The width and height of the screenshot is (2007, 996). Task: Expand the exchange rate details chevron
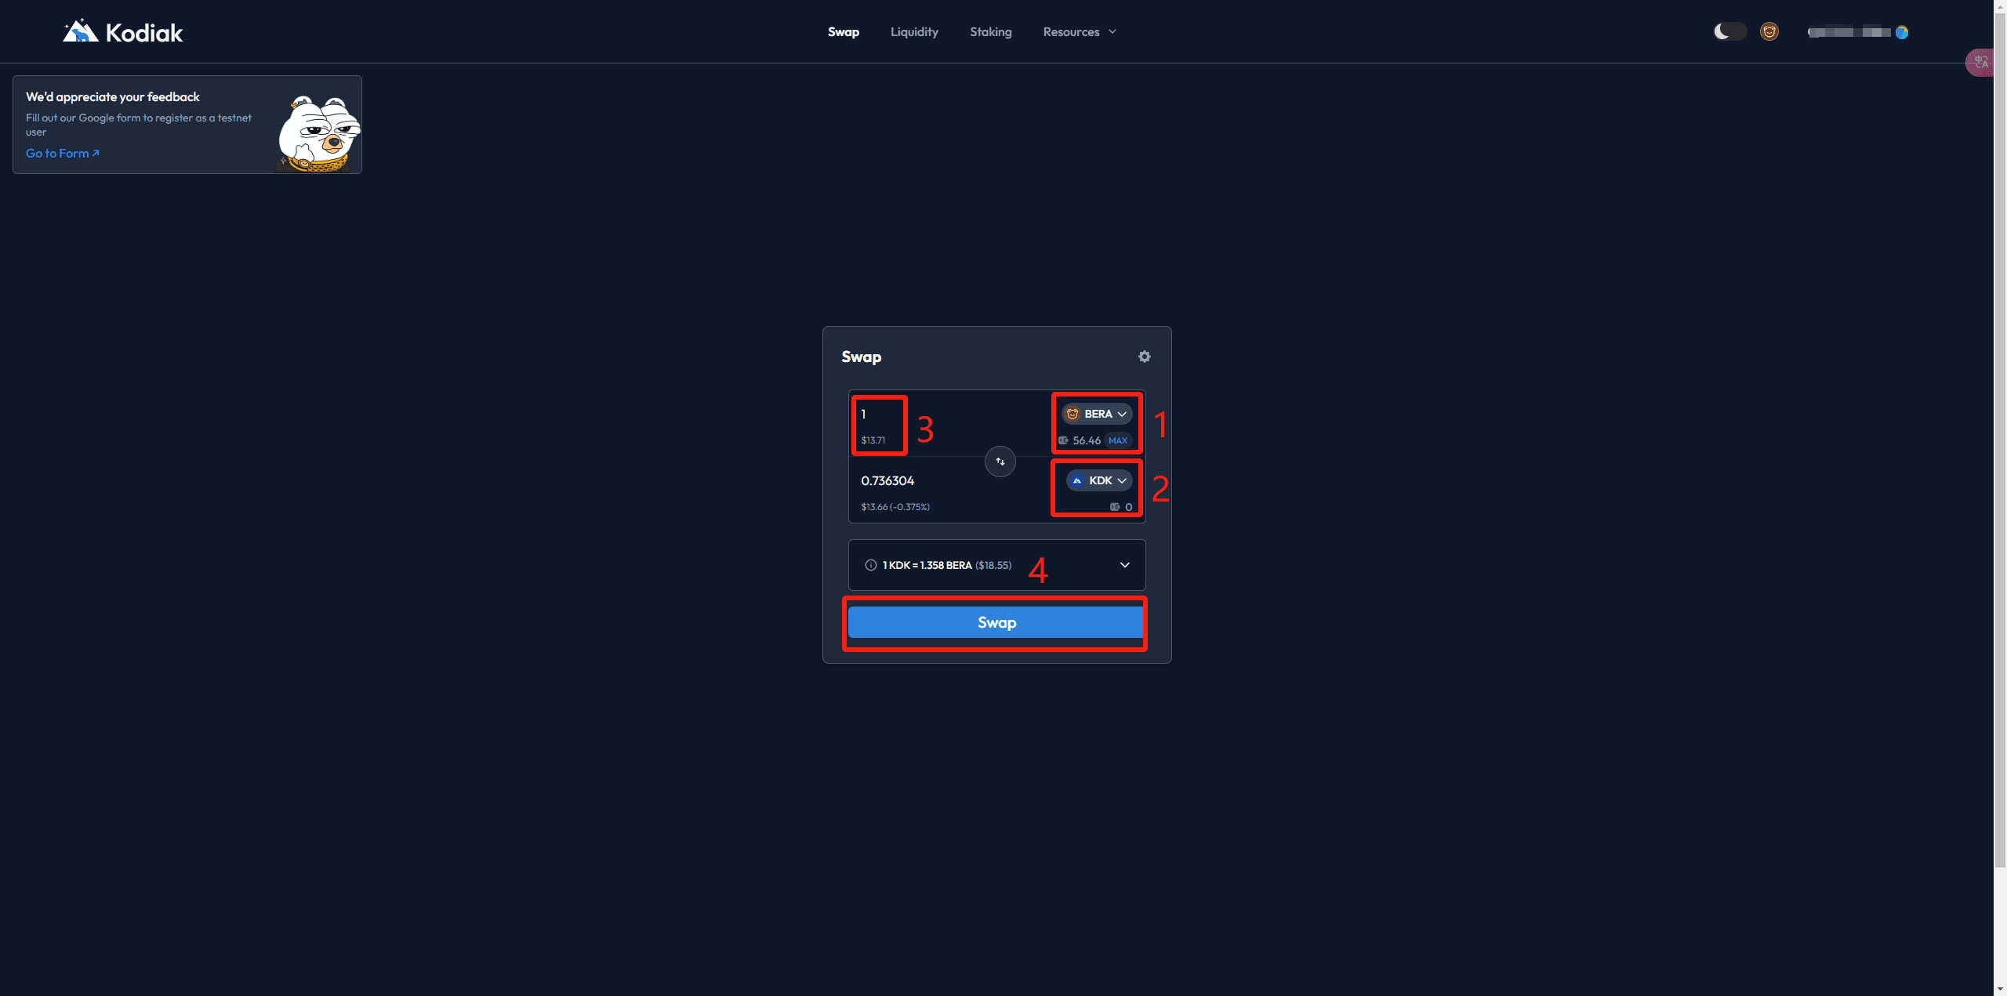coord(1125,565)
